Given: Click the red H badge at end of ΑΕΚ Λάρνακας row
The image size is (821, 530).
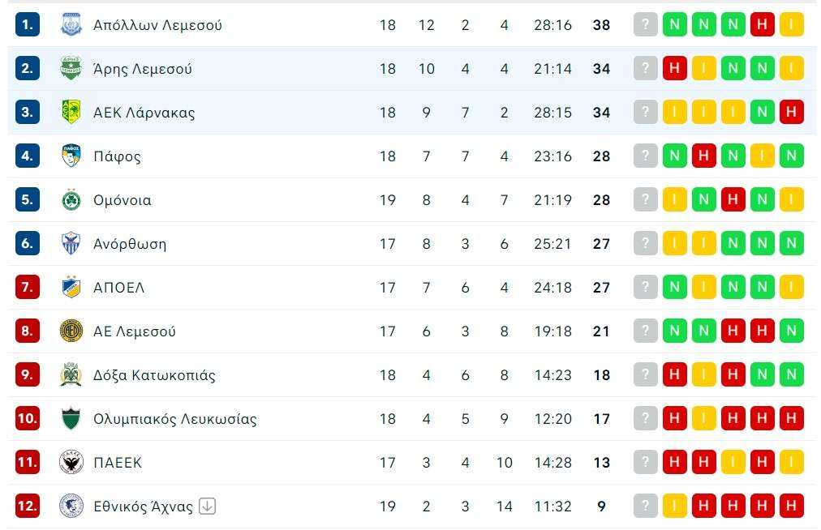Looking at the screenshot, I should (x=791, y=112).
